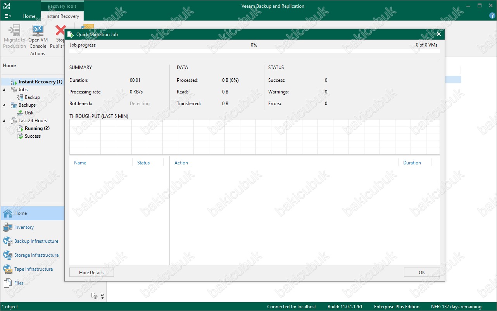Click the throughput graph area
Image resolution: width=497 pixels, height=311 pixels.
tap(255, 137)
